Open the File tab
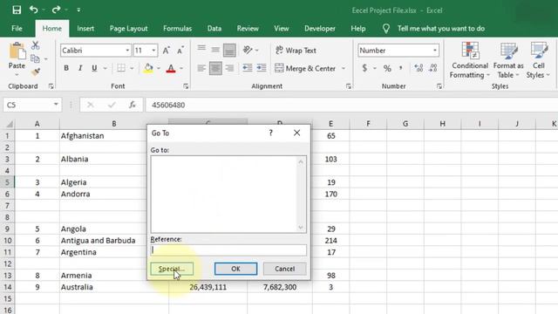This screenshot has width=558, height=314. coord(17,29)
